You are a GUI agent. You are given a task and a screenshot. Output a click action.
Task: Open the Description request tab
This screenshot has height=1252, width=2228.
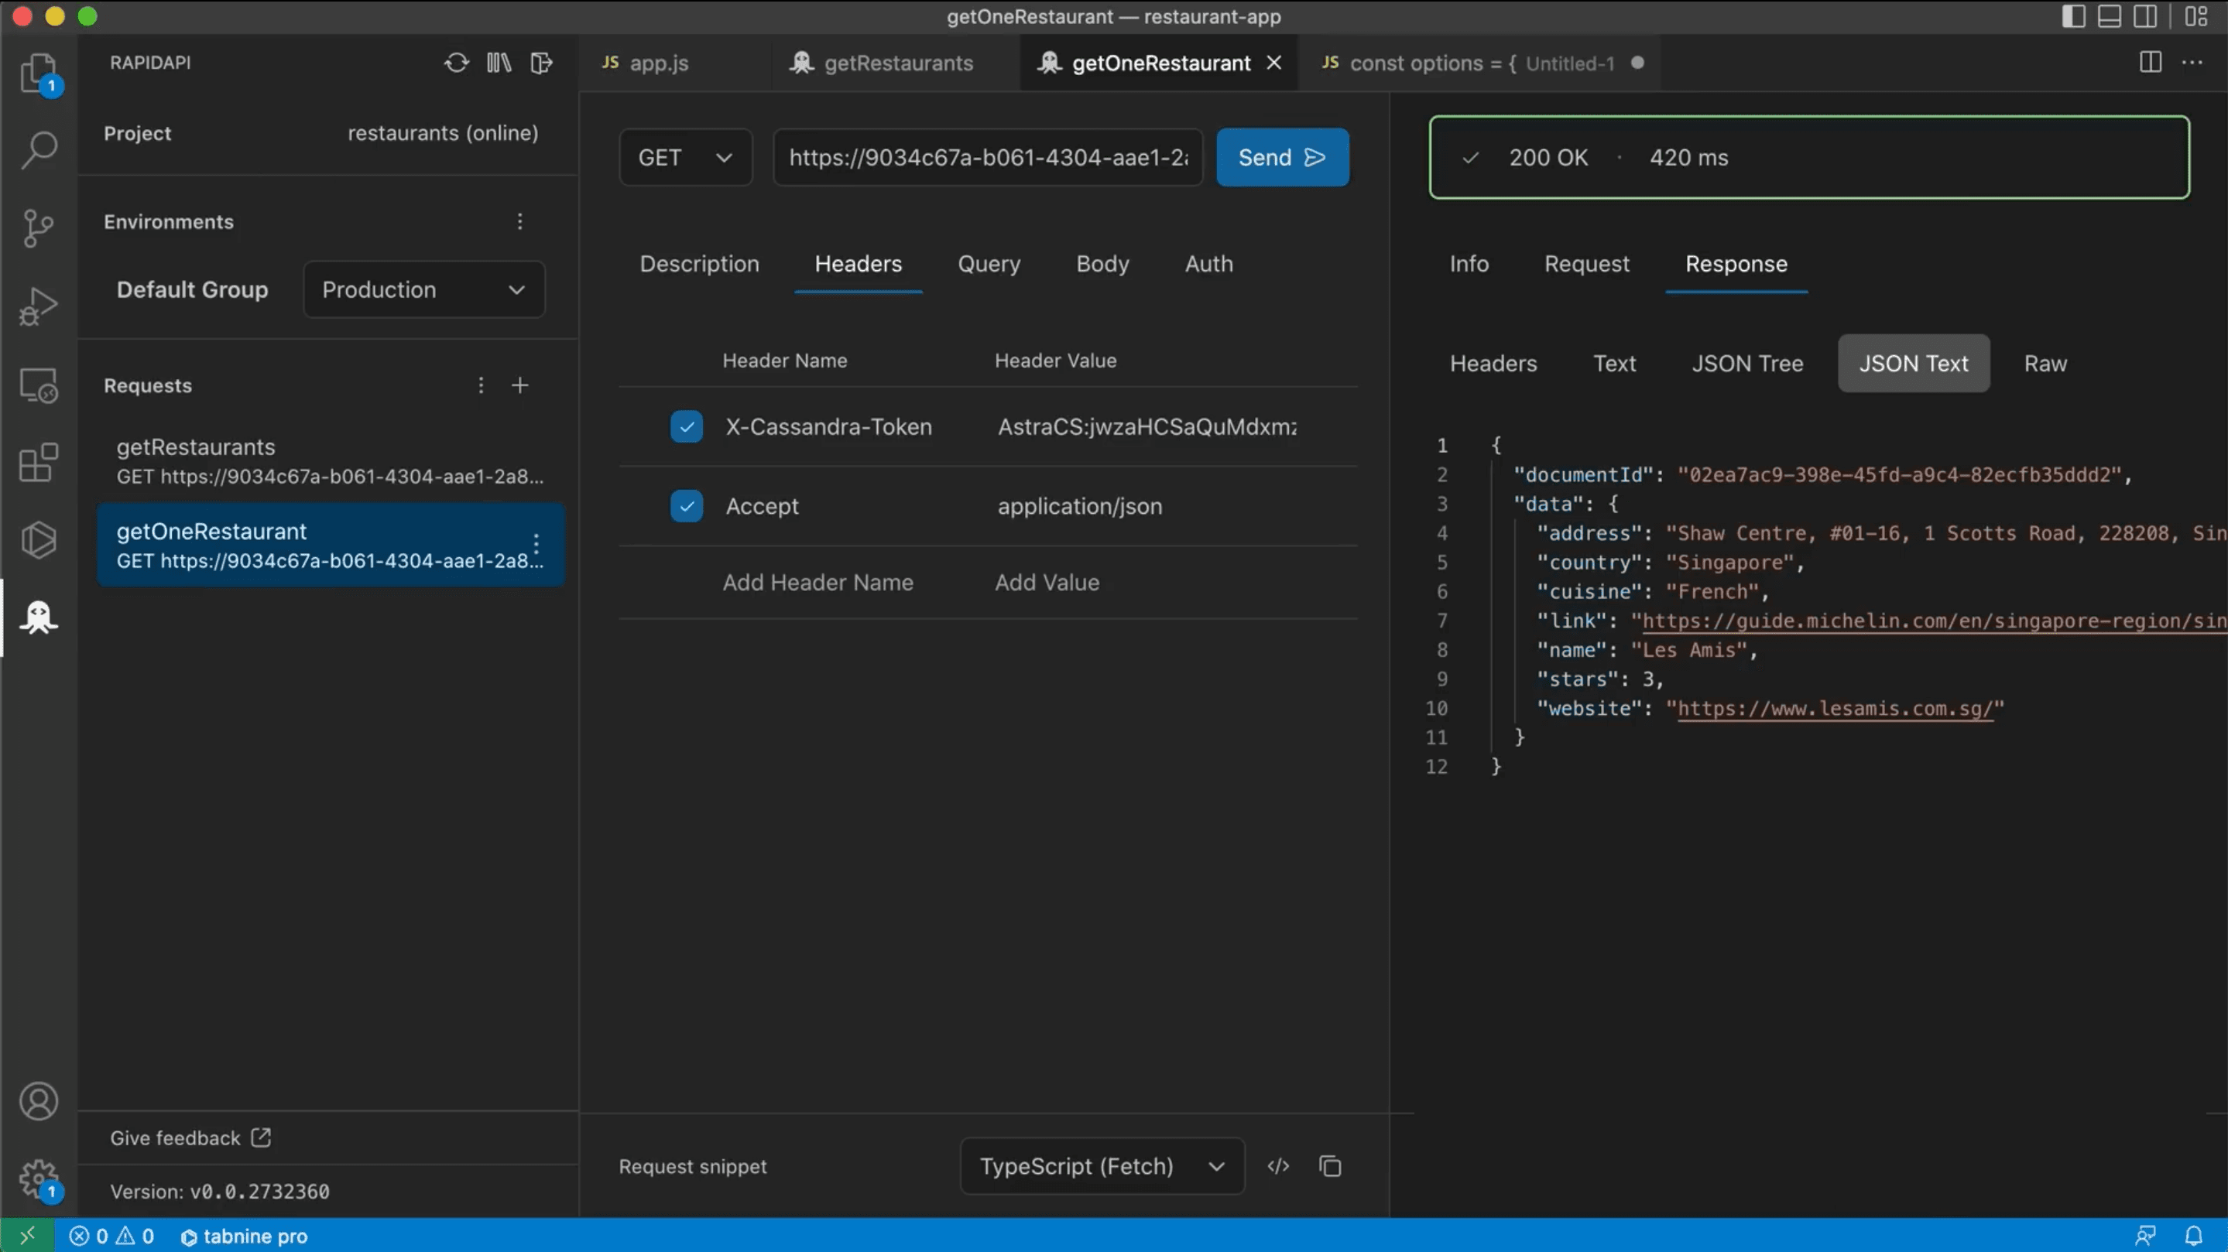point(700,264)
